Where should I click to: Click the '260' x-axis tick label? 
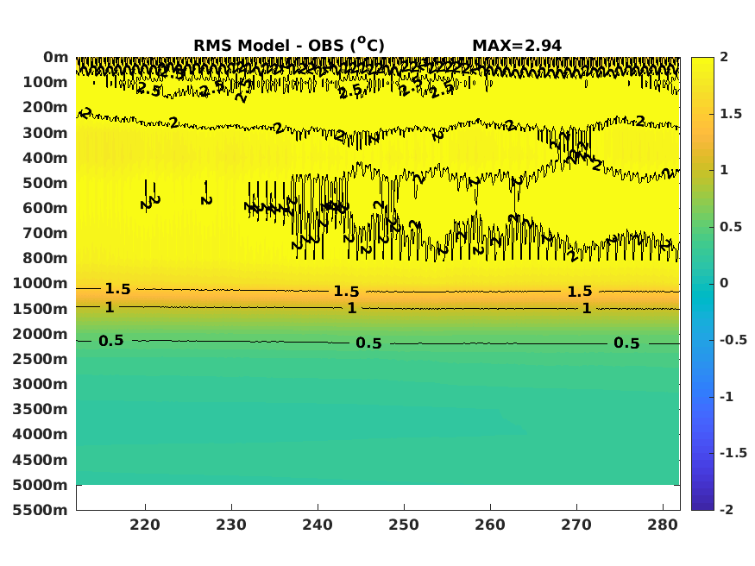490,525
